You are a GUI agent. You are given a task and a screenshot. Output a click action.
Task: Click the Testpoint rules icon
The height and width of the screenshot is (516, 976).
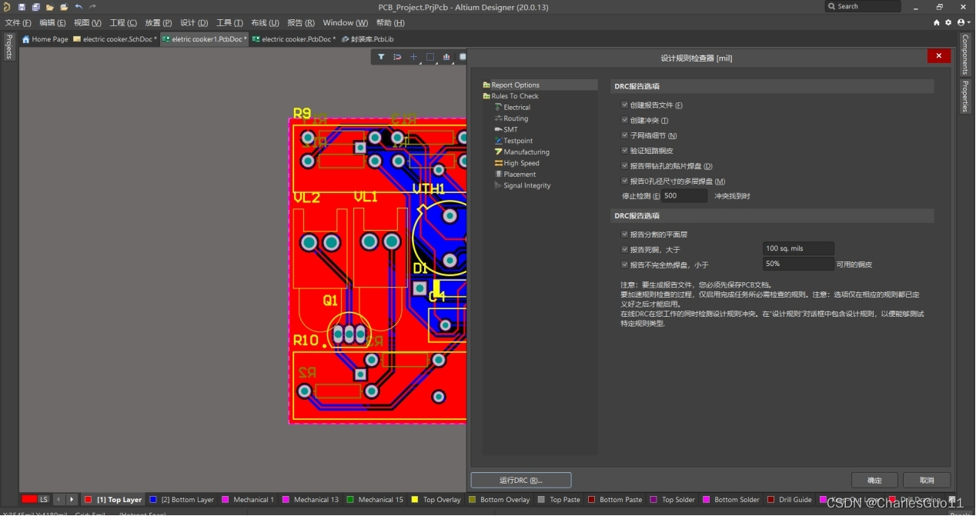tap(498, 141)
